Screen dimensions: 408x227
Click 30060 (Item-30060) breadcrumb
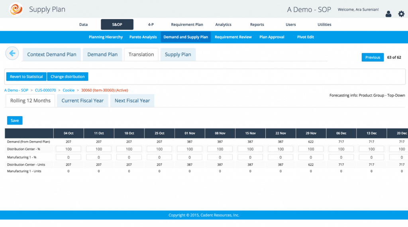click(x=105, y=90)
